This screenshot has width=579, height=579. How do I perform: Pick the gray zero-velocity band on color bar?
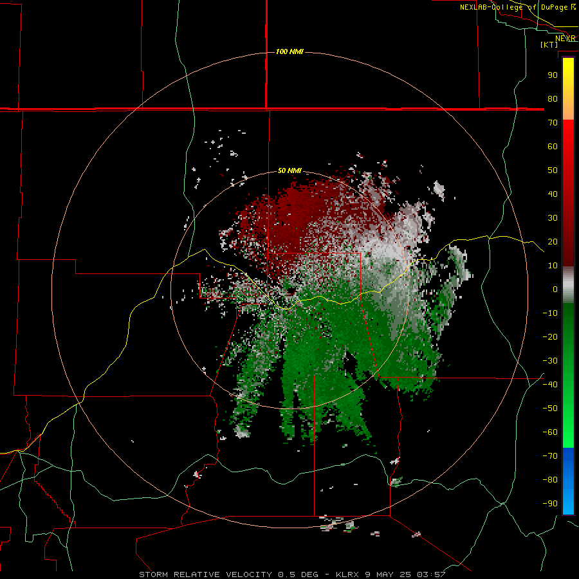(x=568, y=285)
